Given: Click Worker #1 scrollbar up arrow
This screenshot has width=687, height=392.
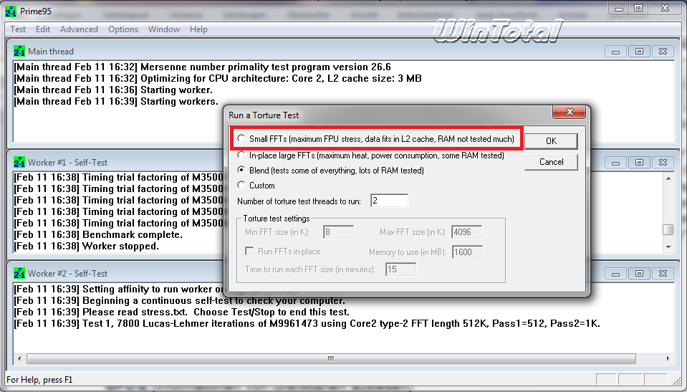Looking at the screenshot, I should pyautogui.click(x=668, y=178).
